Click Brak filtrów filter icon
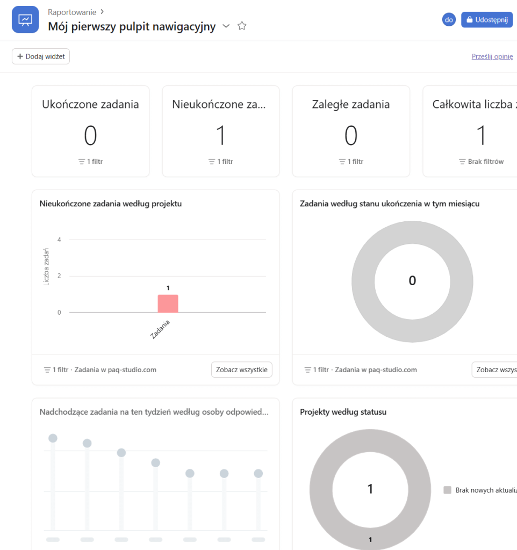517x550 pixels. point(462,162)
